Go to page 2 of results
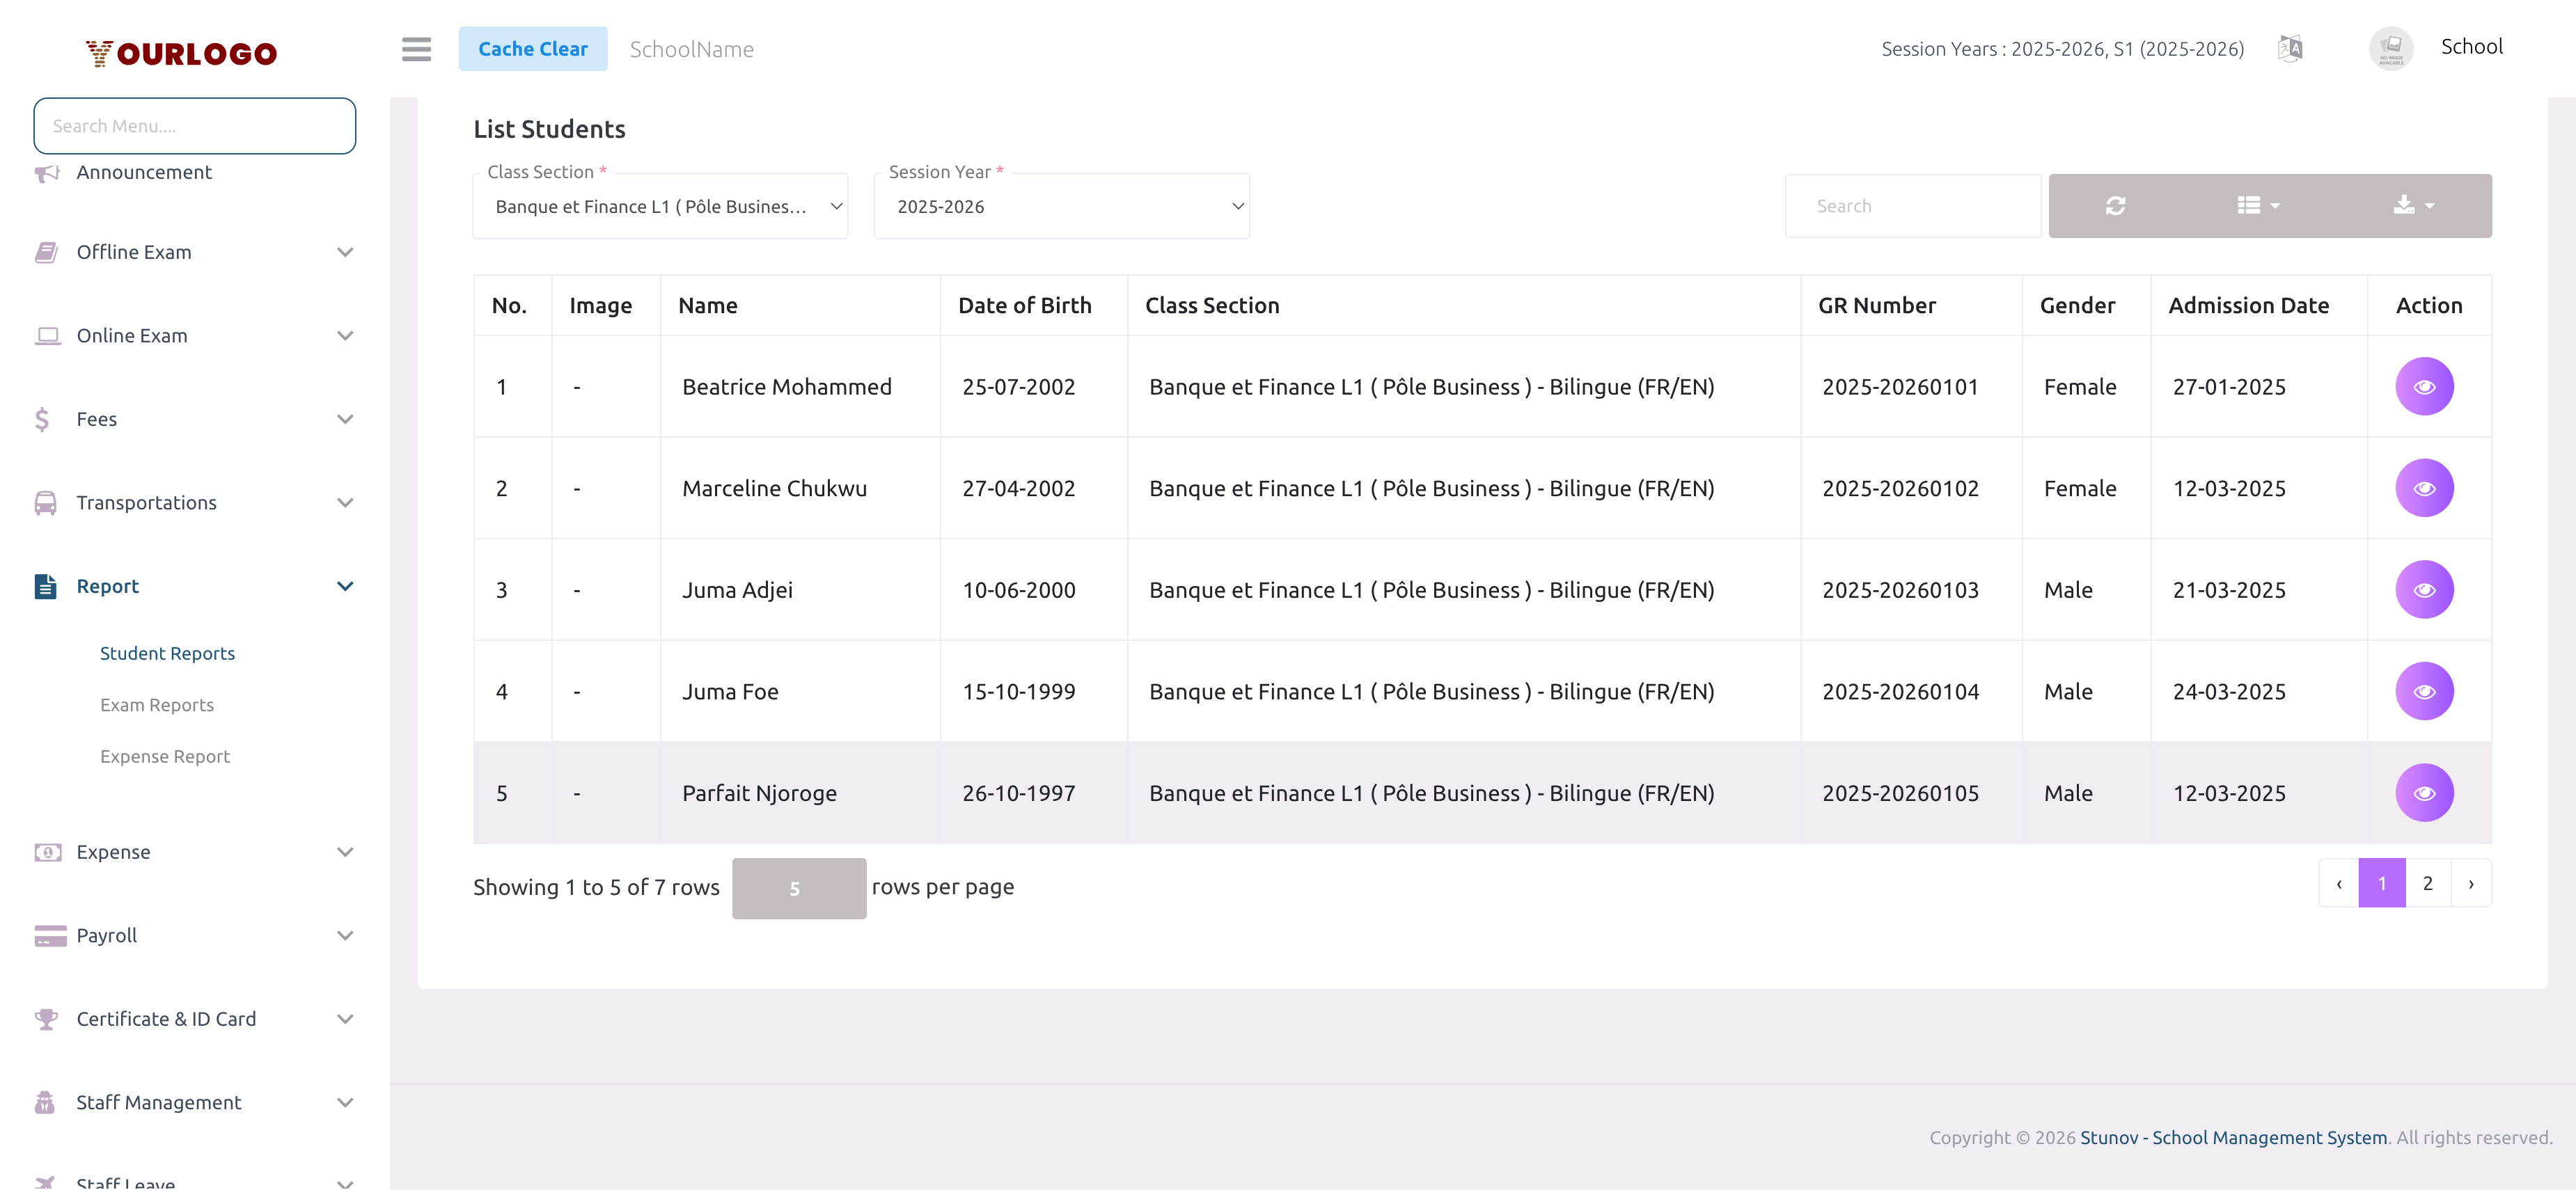2576x1190 pixels. 2427,883
